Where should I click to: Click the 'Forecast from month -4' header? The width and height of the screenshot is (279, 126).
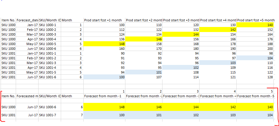218,96
